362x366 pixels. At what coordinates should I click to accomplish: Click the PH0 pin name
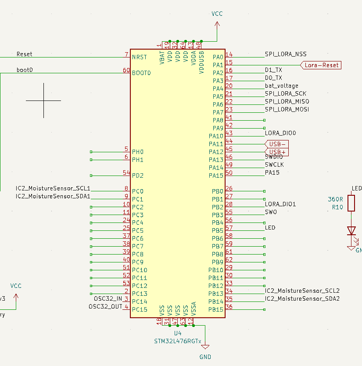point(138,152)
